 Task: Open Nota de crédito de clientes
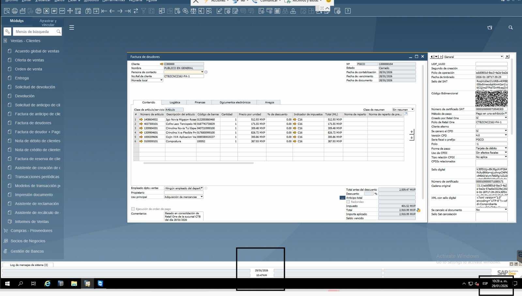(x=38, y=150)
